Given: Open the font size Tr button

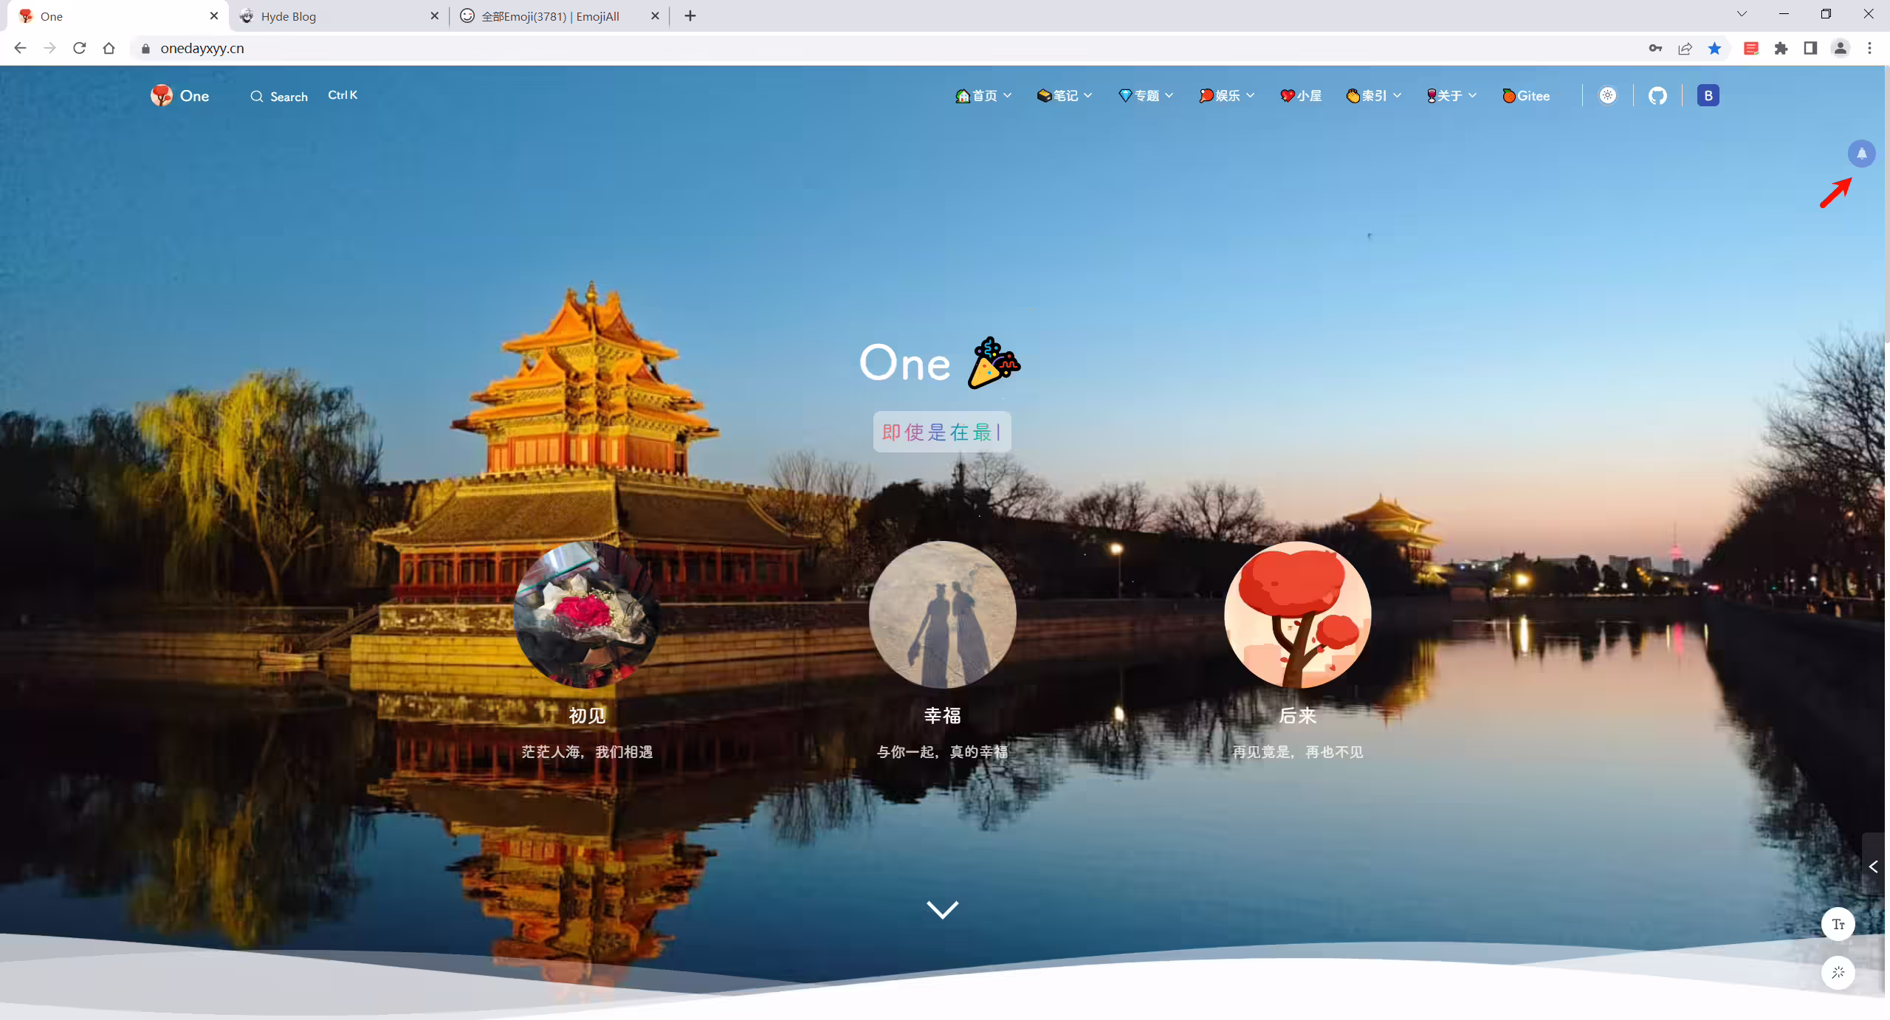Looking at the screenshot, I should pyautogui.click(x=1838, y=924).
